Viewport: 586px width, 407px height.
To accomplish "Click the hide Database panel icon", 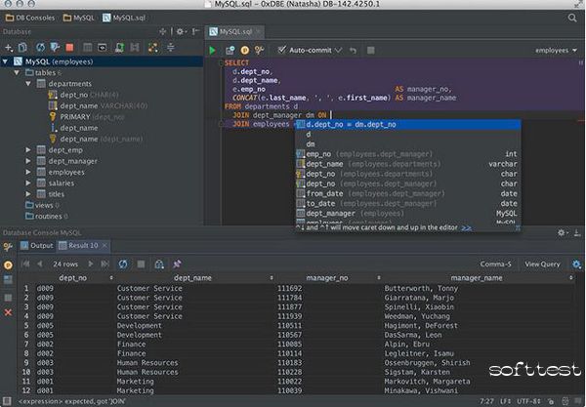I will pyautogui.click(x=195, y=32).
